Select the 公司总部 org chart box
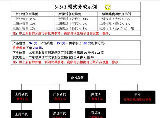 click(x=77, y=78)
